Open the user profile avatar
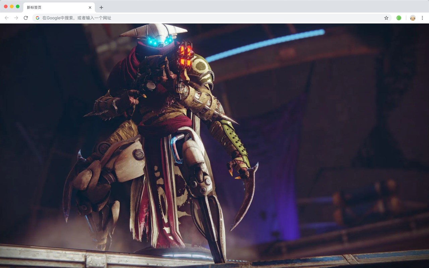 [413, 18]
